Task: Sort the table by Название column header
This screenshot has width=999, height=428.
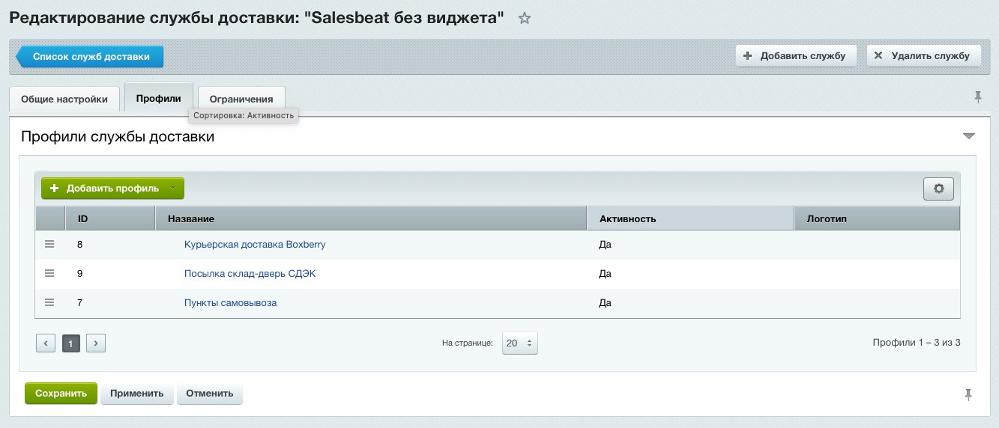Action: click(191, 218)
